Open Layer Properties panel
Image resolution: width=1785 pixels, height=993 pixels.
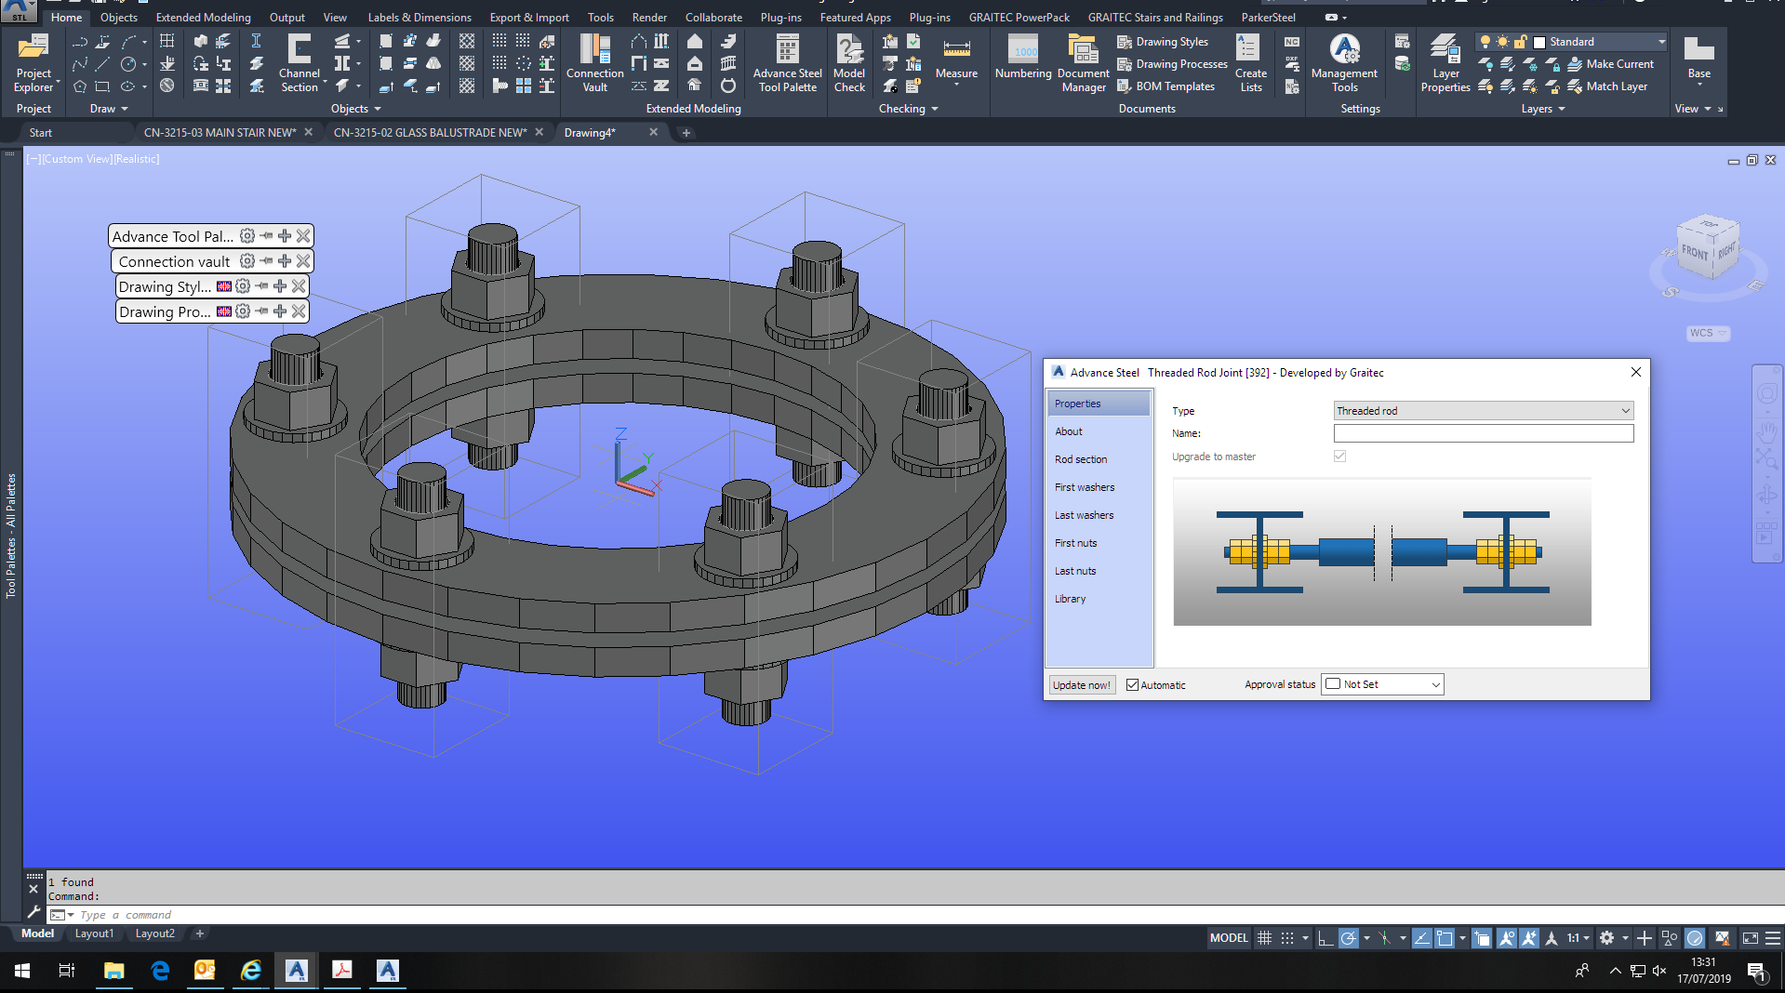click(1445, 62)
